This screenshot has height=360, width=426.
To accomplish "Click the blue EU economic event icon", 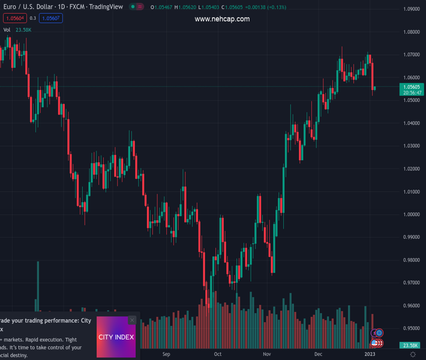I will (379, 333).
